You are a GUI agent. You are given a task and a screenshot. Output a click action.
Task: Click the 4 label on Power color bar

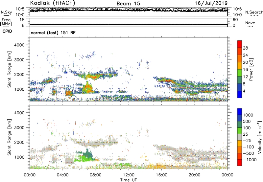(x=244, y=91)
